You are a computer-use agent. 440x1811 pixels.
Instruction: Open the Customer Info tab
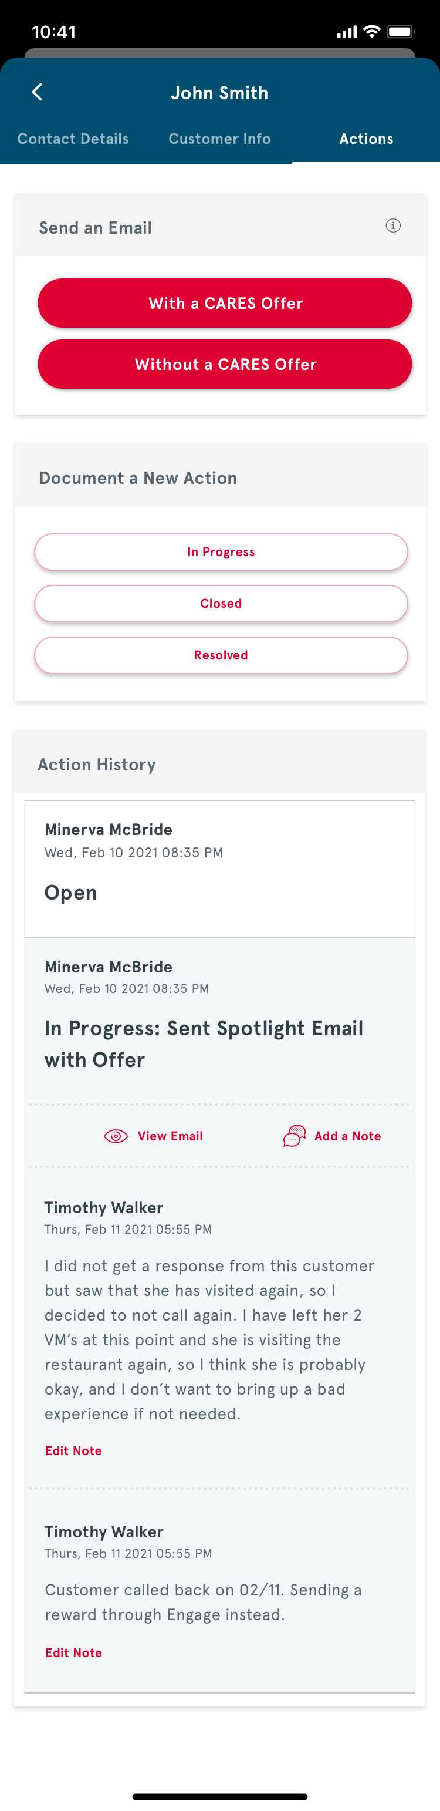click(x=219, y=139)
